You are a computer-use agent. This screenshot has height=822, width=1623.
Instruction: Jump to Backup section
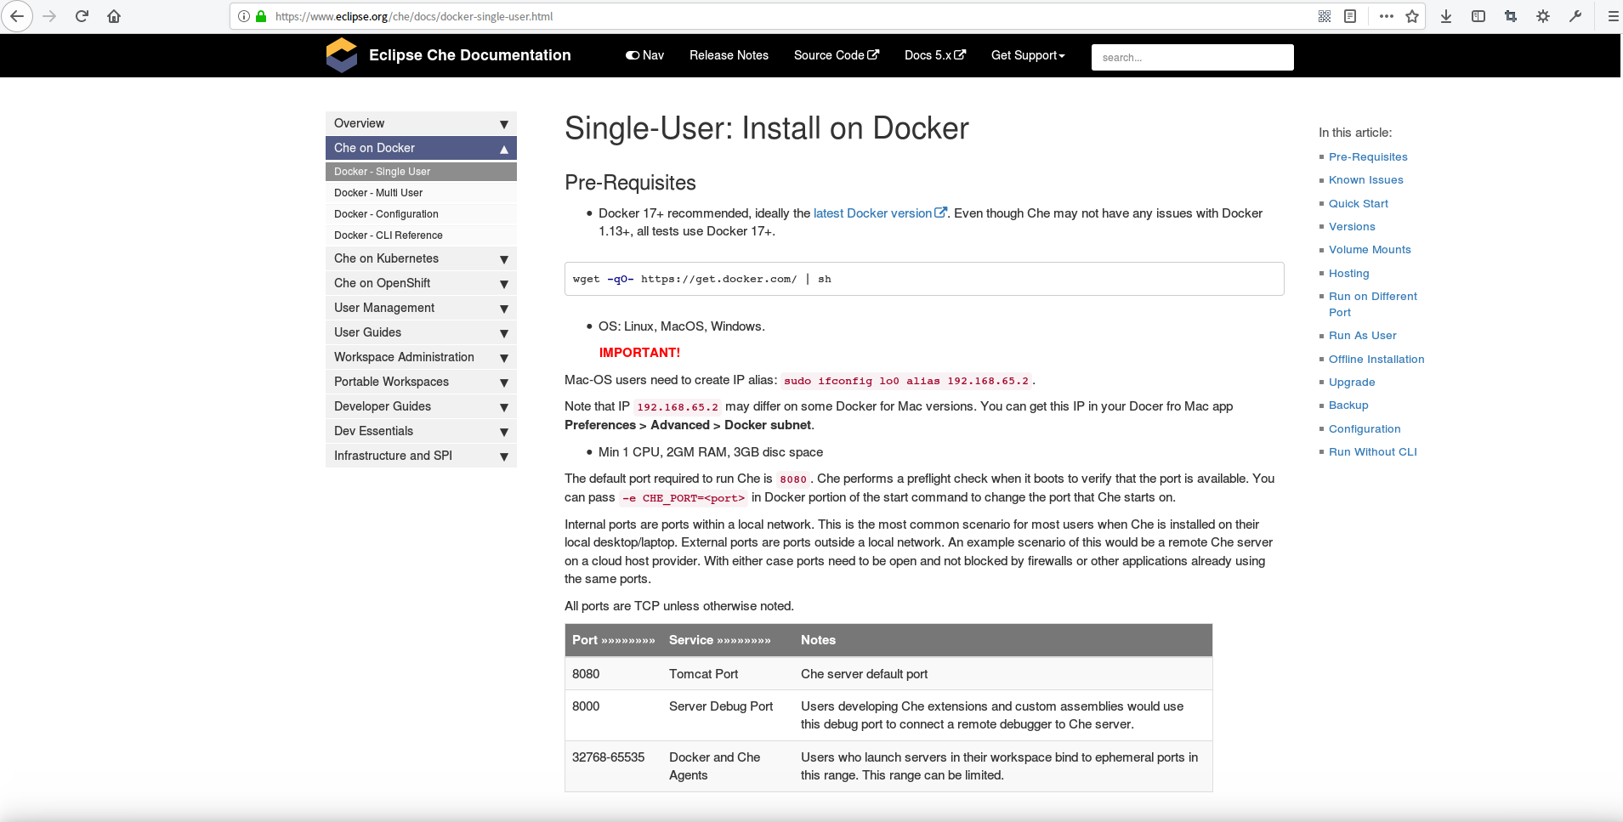[x=1348, y=405]
